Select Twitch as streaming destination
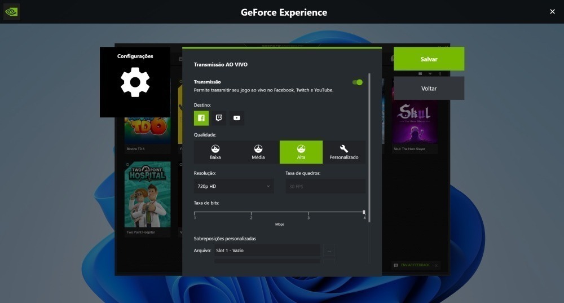This screenshot has height=303, width=564. pyautogui.click(x=219, y=118)
